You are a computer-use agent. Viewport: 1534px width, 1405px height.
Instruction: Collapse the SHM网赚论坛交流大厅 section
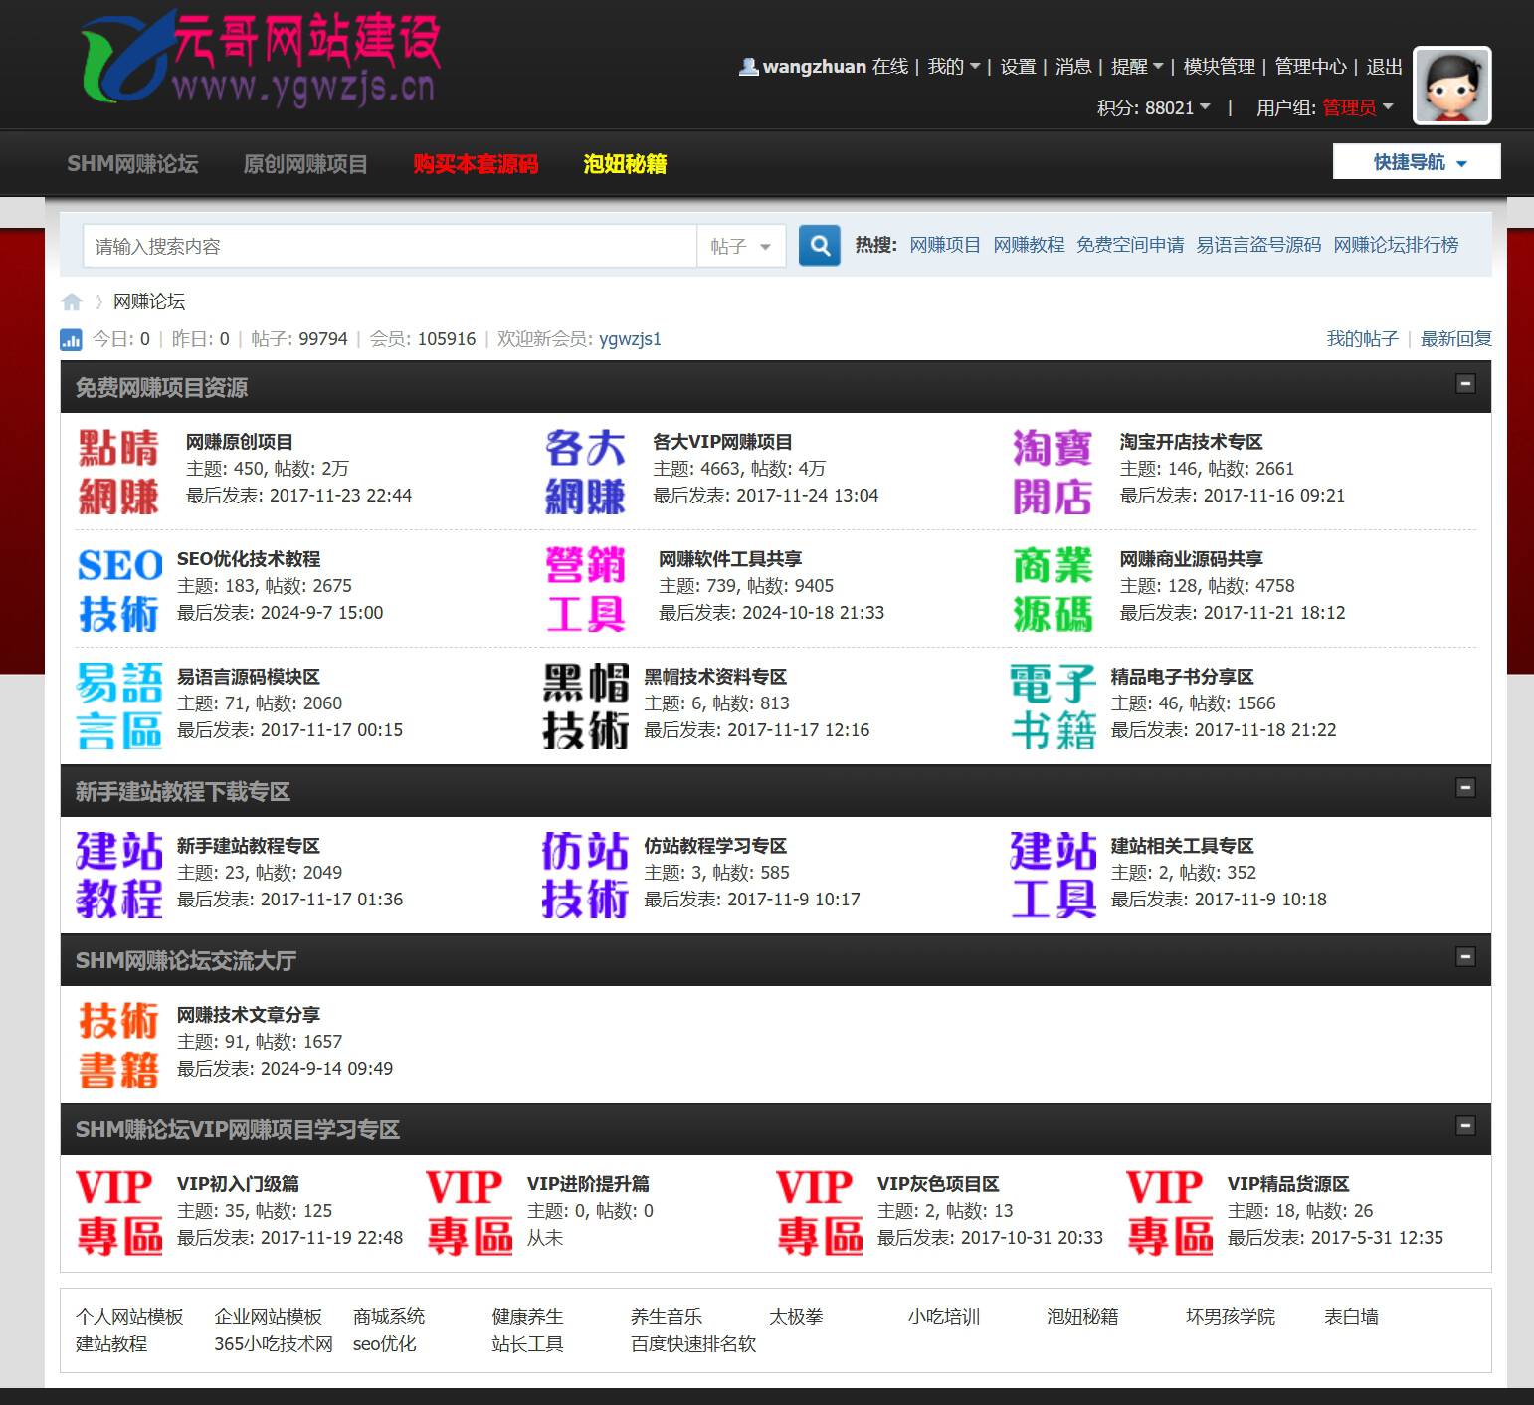pos(1464,957)
